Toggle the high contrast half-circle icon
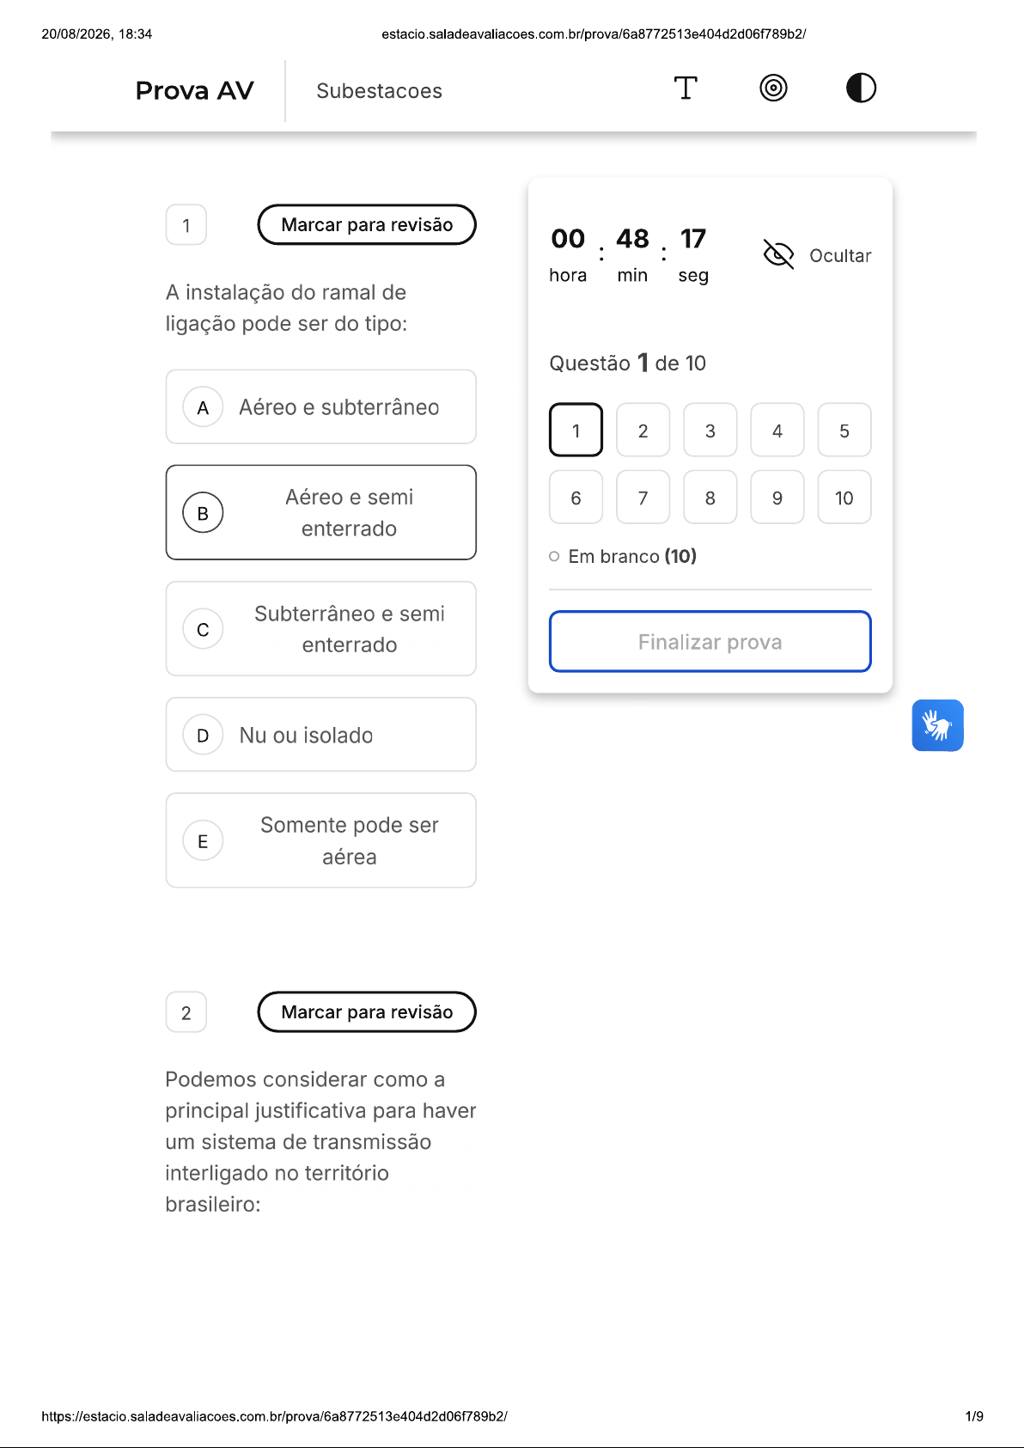 861,88
